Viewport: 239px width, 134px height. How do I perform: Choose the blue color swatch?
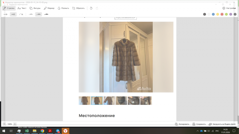point(213,14)
